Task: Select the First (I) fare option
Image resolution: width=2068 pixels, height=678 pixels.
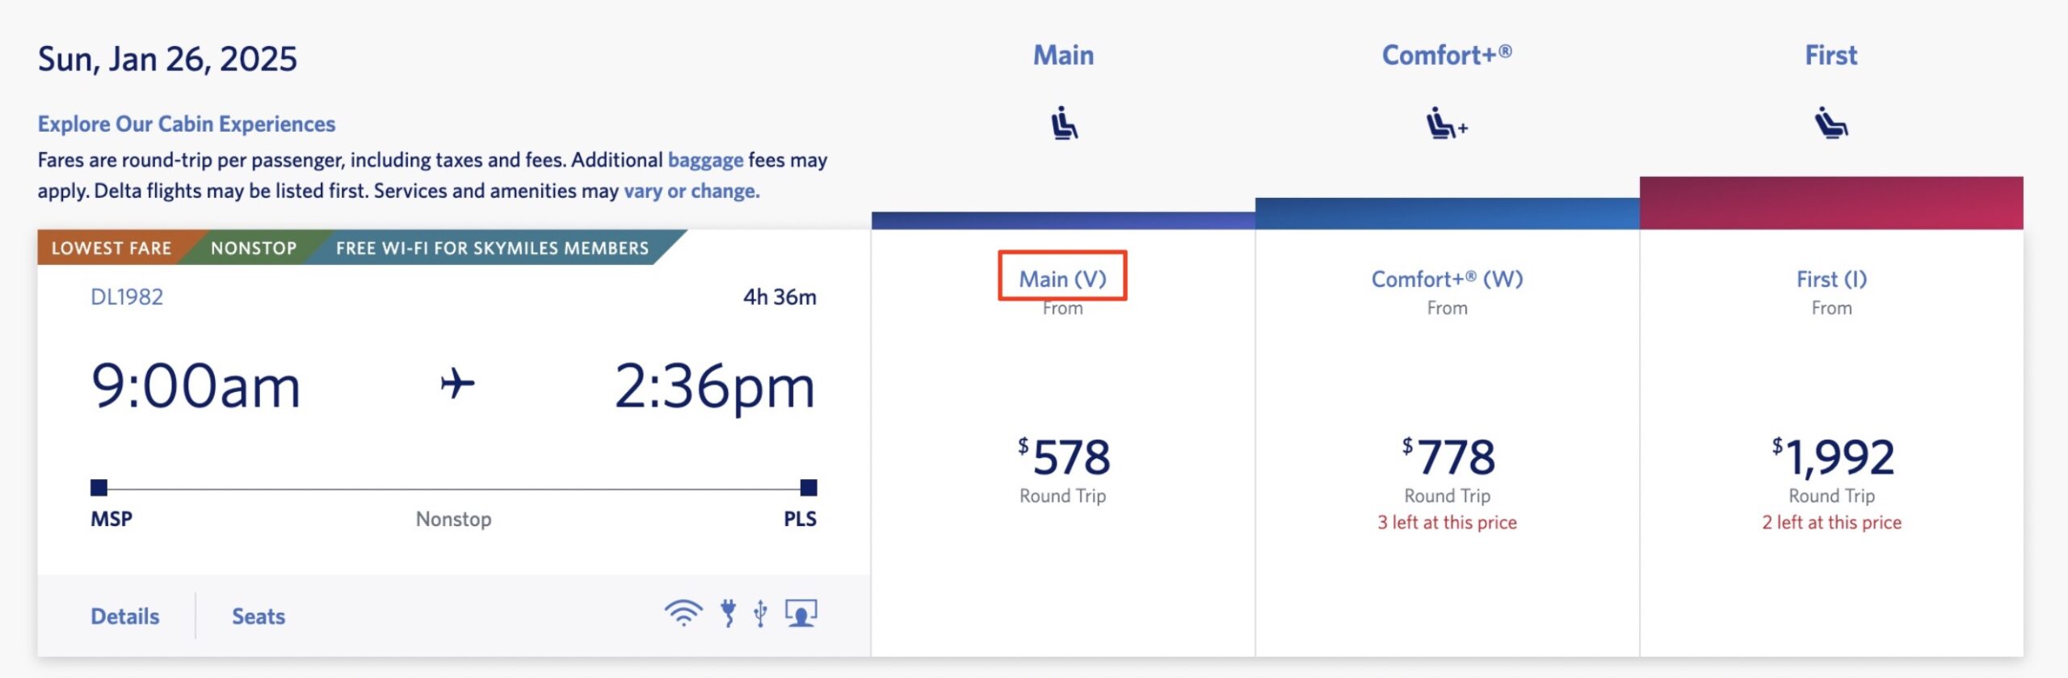Action: point(1831,279)
